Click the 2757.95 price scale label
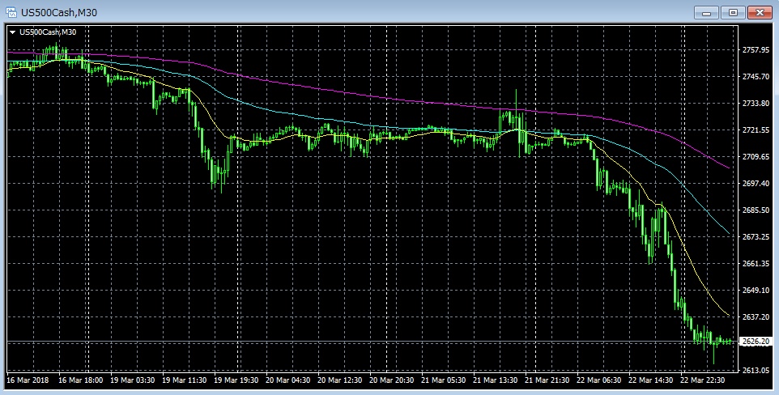The image size is (779, 395). click(755, 50)
